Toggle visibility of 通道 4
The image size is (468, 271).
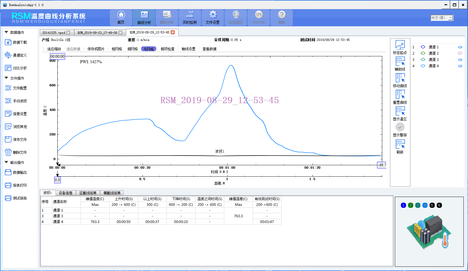pyautogui.click(x=460, y=66)
